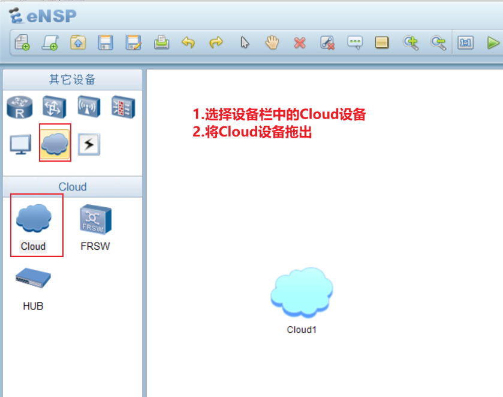Click the New Topology toolbar icon
Screen dimensions: 503x397
tap(22, 43)
